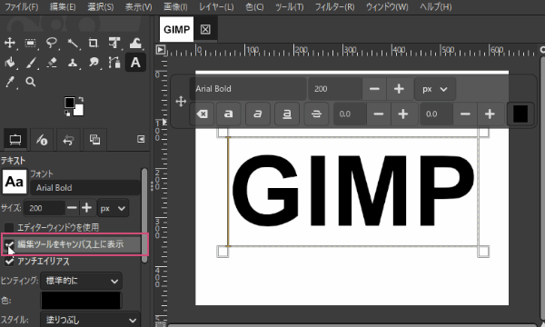
Task: Open the ヒンティング dropdown
Action: point(82,281)
